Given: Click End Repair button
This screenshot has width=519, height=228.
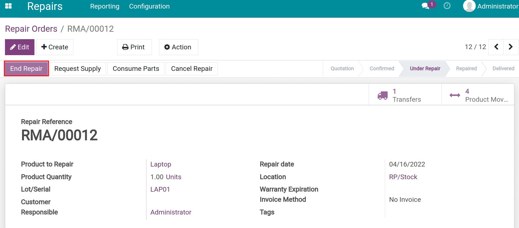Looking at the screenshot, I should tap(26, 69).
